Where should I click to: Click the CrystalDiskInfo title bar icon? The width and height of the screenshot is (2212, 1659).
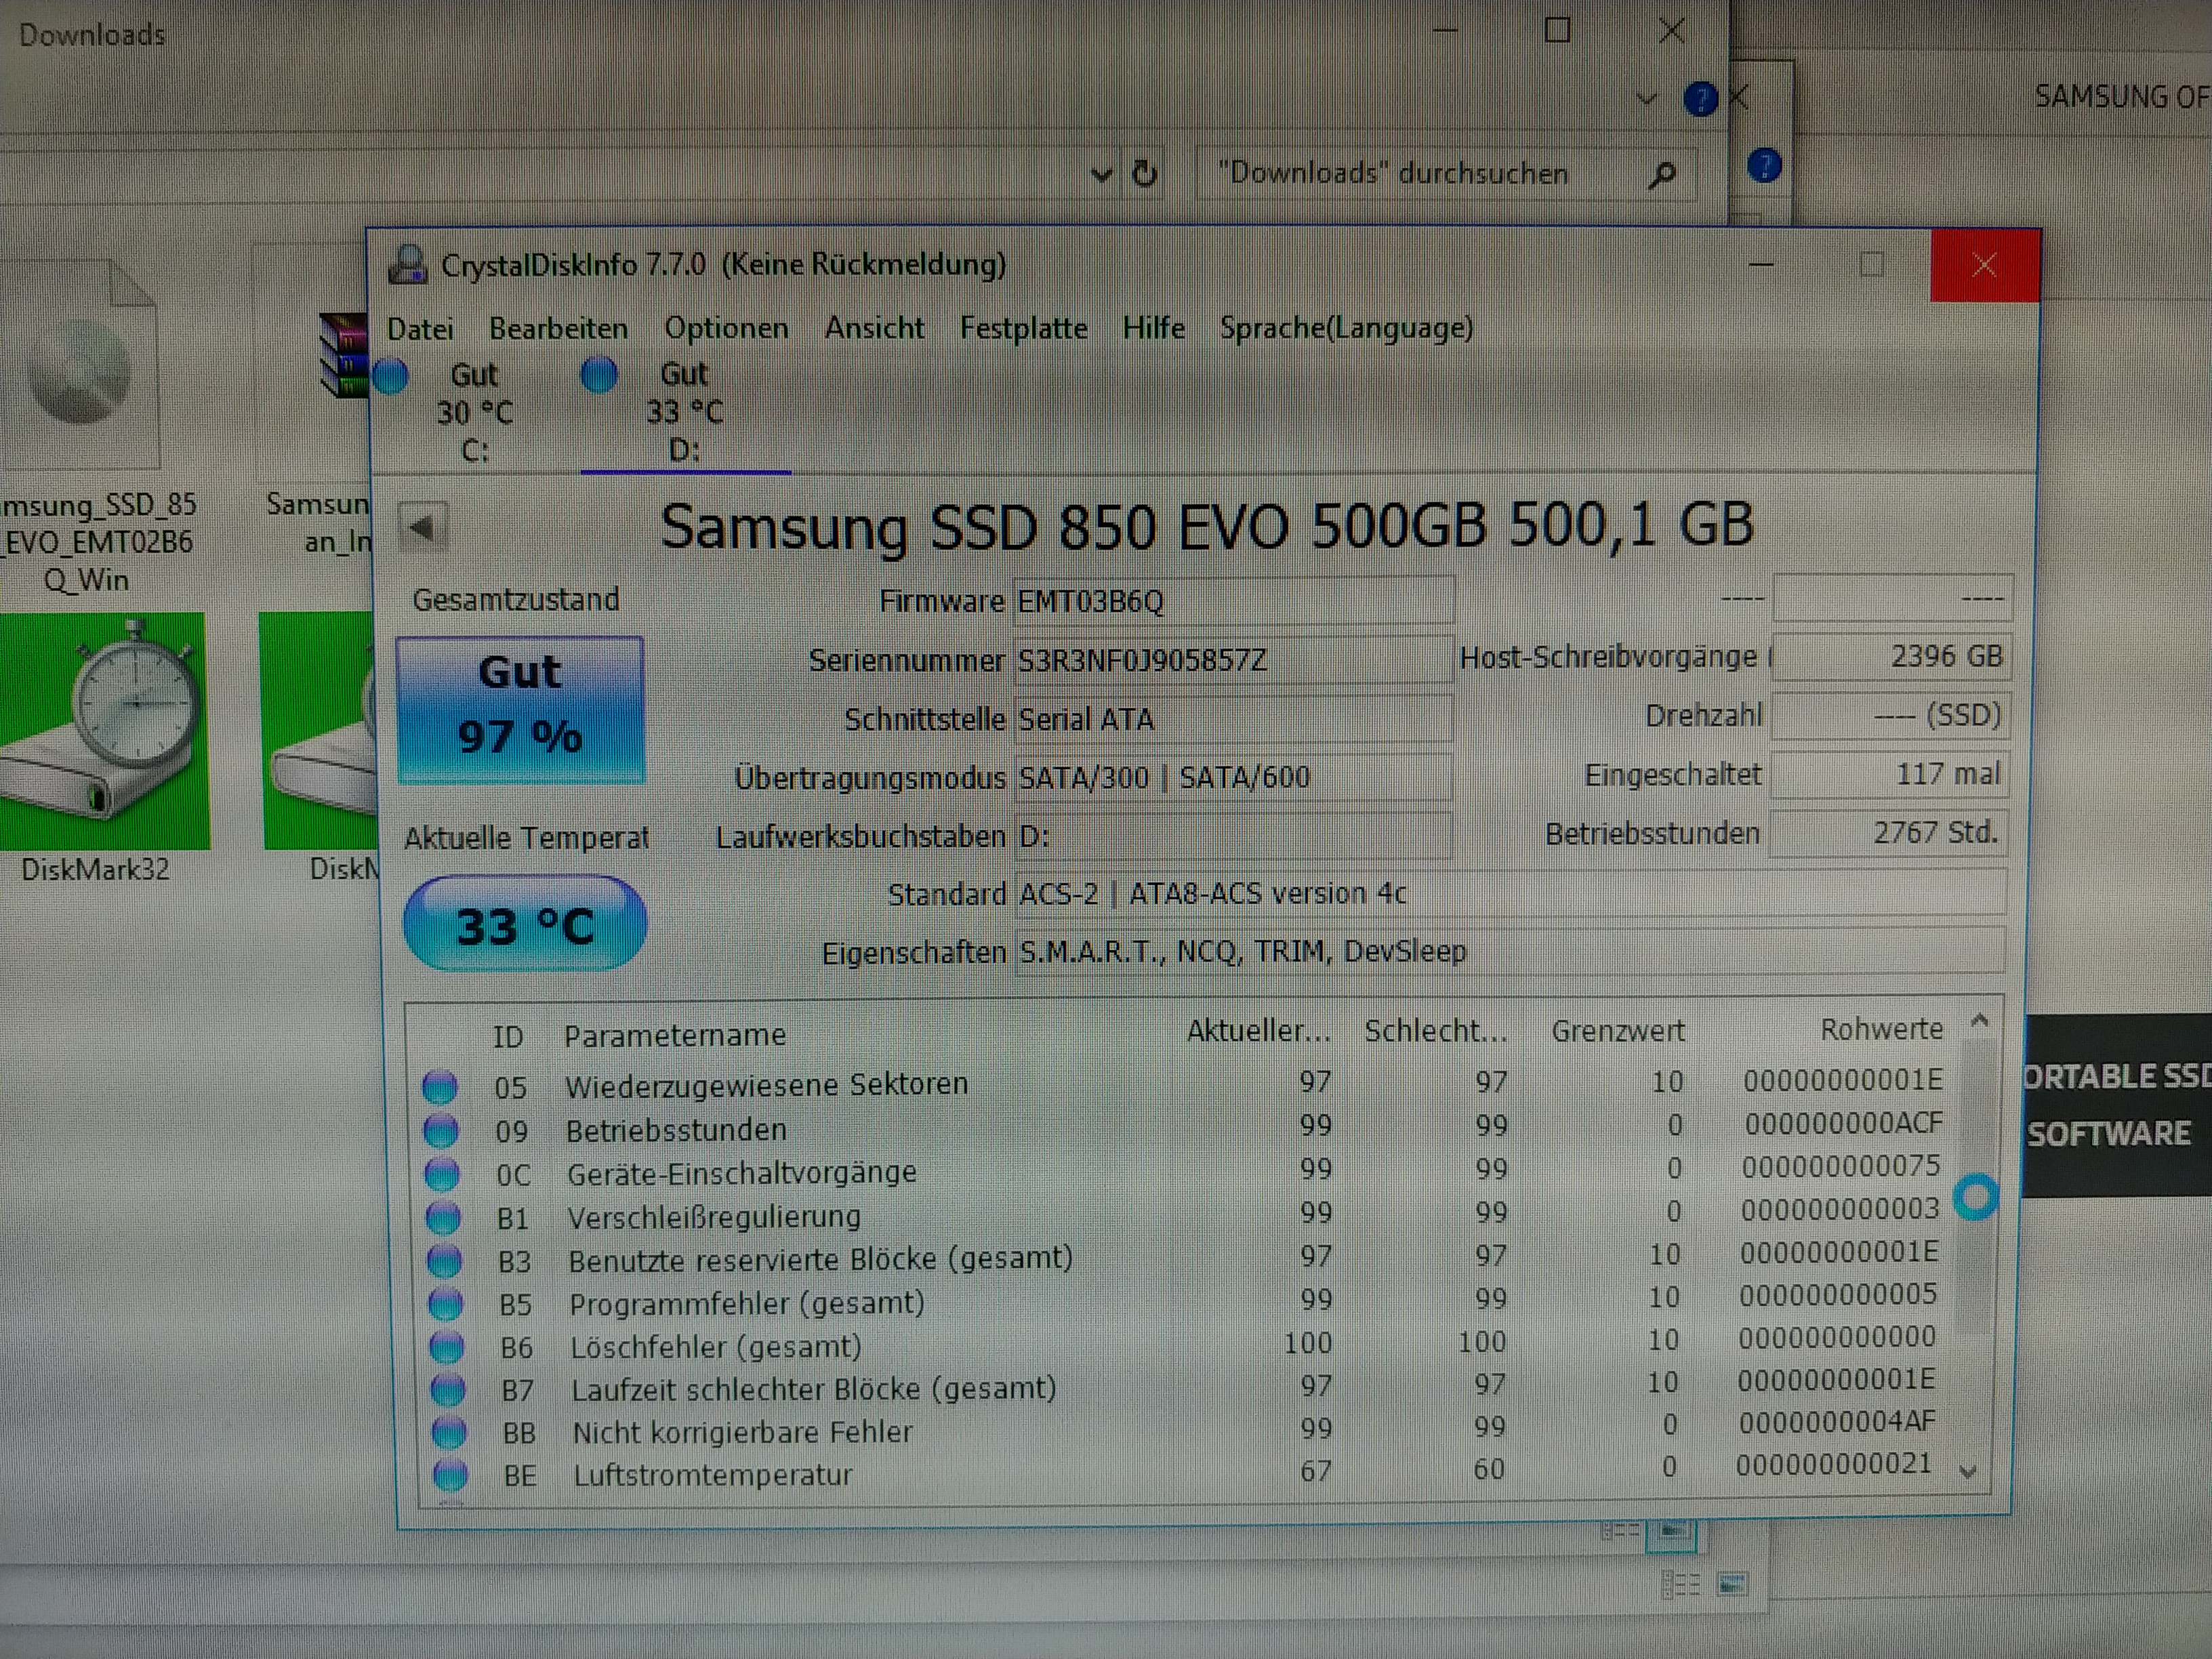408,265
